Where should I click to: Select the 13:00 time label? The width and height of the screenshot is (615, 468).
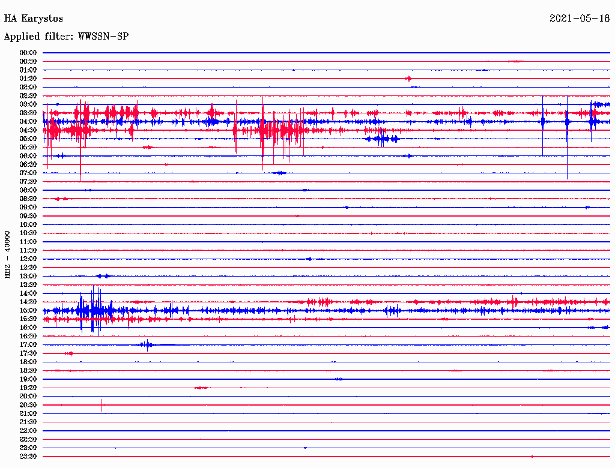[28, 276]
